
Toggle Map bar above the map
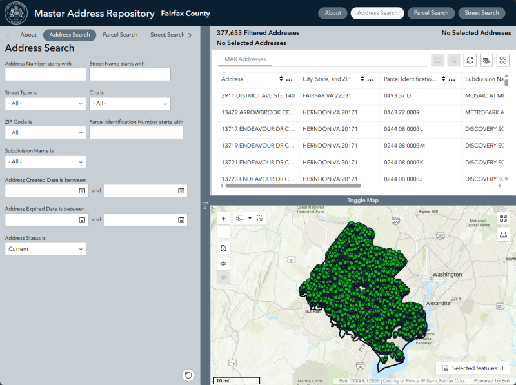click(363, 200)
